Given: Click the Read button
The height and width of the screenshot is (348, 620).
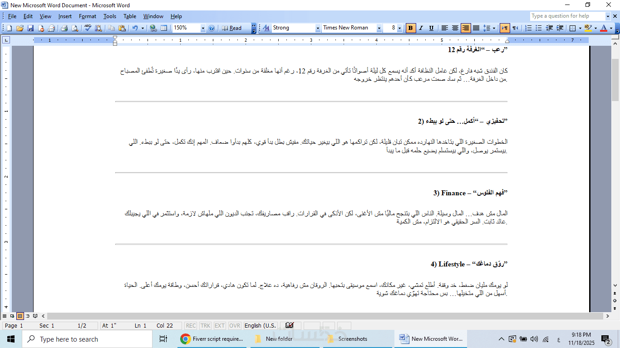Looking at the screenshot, I should [x=231, y=28].
